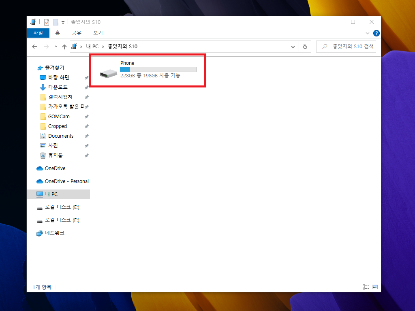Click the pin icon next to GOMCam
Viewport: 415px width, 311px height.
click(87, 117)
